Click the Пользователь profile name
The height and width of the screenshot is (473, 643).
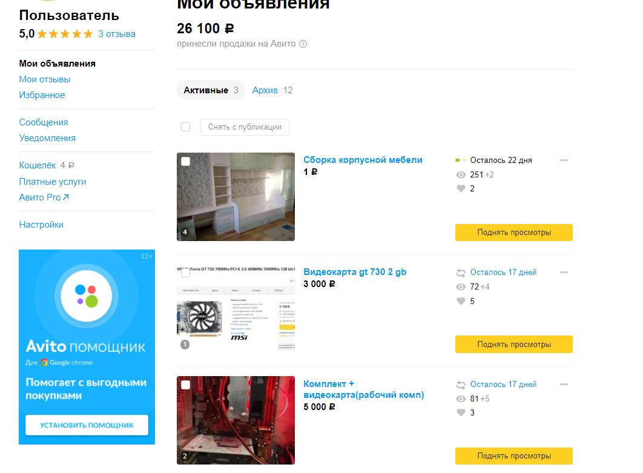point(69,16)
